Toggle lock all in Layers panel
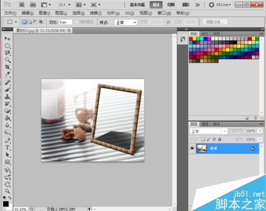266x211 pixels. point(220,139)
